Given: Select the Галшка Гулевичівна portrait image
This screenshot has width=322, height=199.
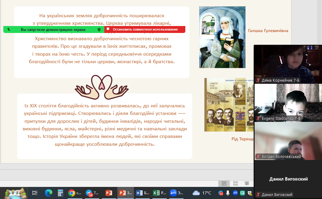Looking at the screenshot, I should [222, 37].
